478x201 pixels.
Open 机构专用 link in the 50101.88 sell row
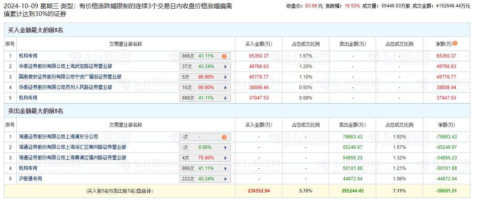28,168
